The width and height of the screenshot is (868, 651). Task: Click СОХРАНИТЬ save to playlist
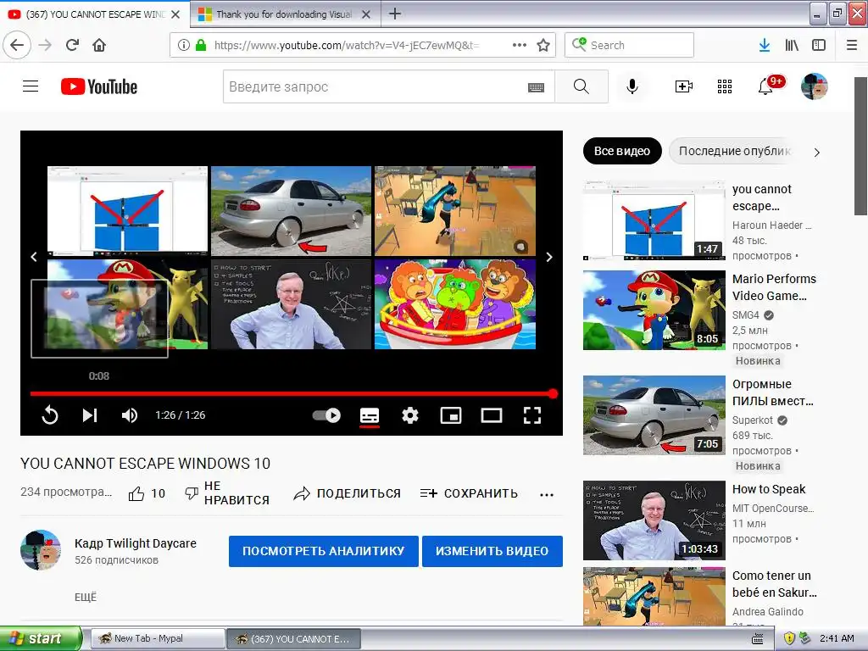tap(469, 493)
